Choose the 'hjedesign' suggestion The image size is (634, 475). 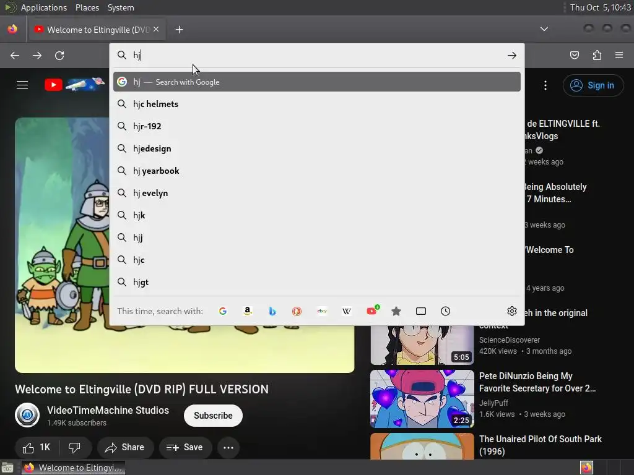(316, 148)
